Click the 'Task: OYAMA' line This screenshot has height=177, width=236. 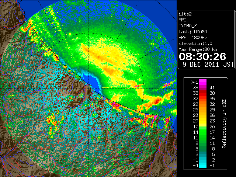(x=193, y=32)
